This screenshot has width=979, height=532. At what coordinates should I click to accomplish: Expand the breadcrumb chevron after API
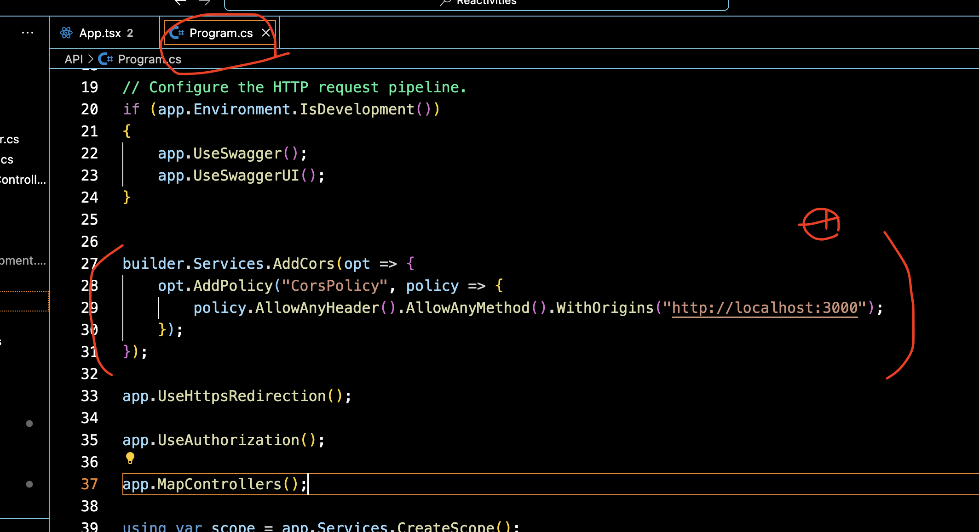(x=91, y=59)
